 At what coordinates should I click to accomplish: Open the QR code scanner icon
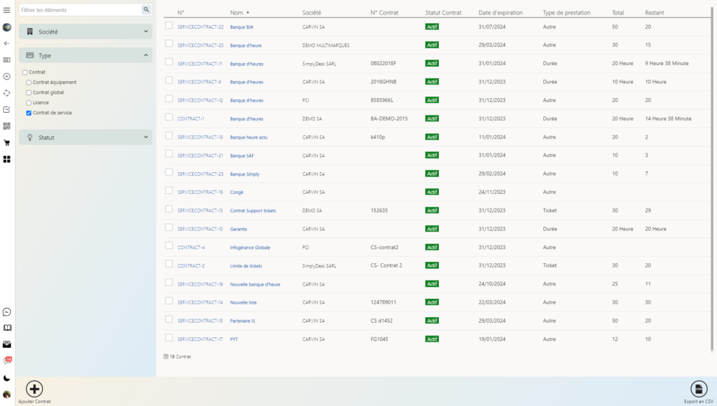pos(7,126)
